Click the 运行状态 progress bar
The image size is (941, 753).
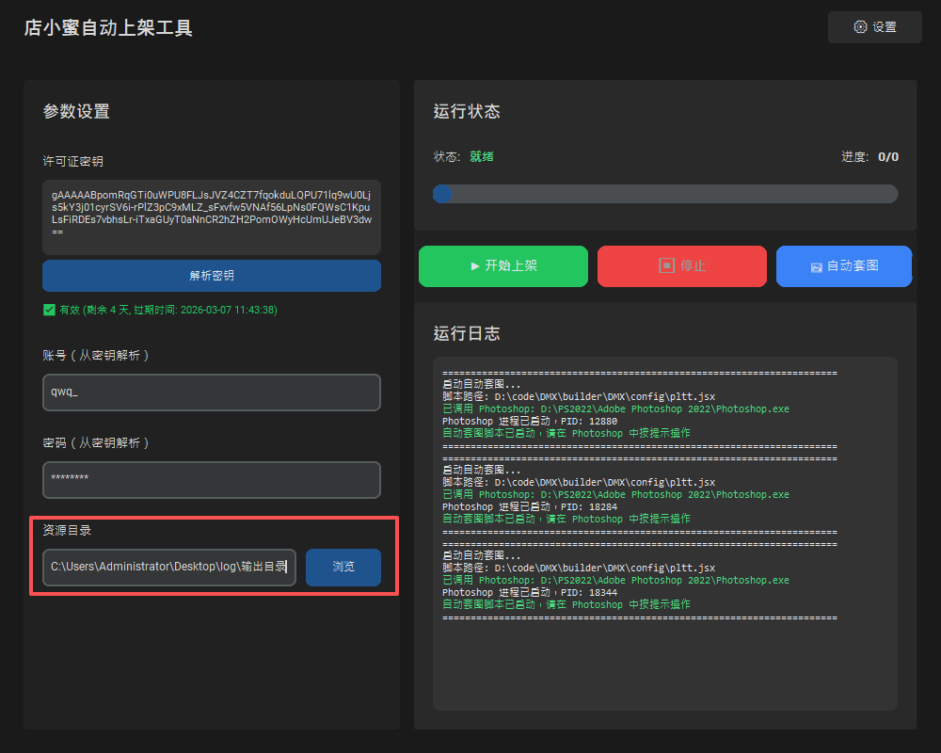click(x=664, y=194)
